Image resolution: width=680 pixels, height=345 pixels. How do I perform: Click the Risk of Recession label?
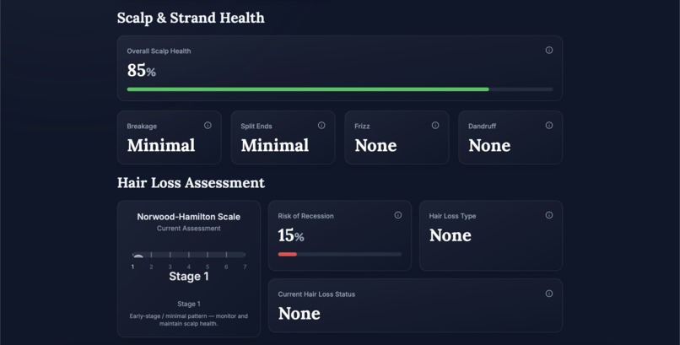pyautogui.click(x=305, y=216)
